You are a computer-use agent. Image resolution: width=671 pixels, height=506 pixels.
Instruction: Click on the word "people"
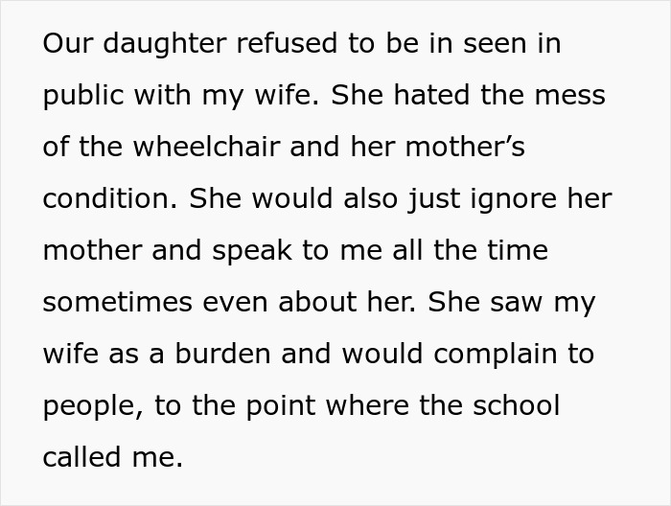(87, 406)
